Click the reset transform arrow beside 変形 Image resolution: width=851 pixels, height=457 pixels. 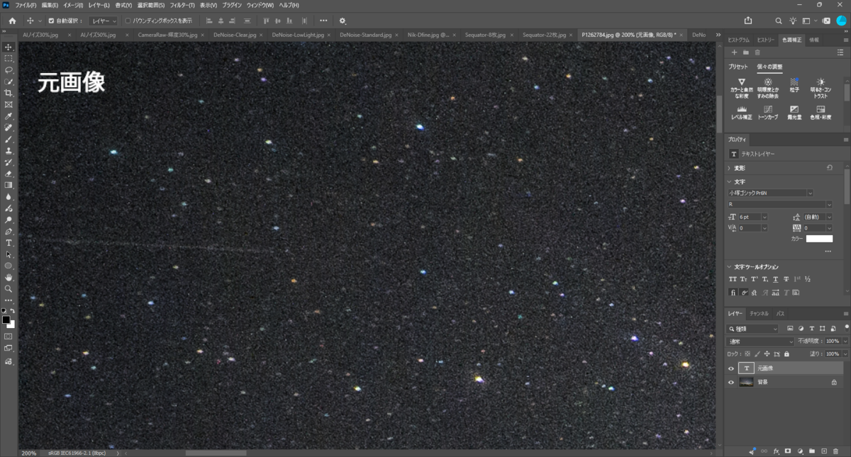(830, 168)
